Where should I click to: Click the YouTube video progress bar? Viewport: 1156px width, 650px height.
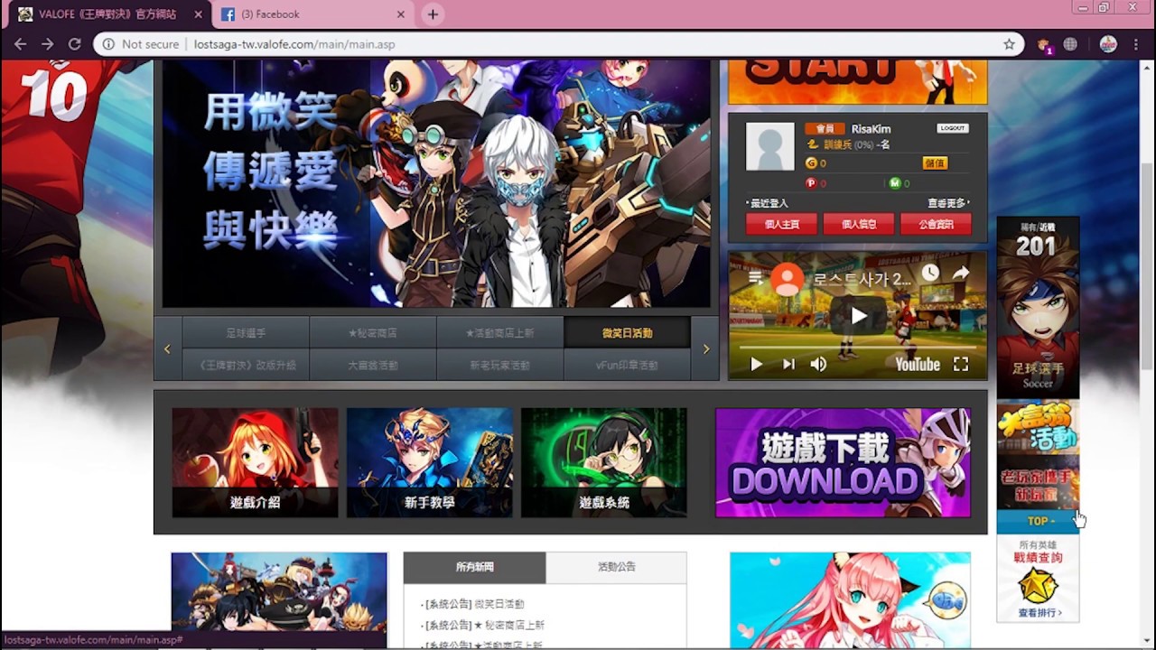point(857,347)
